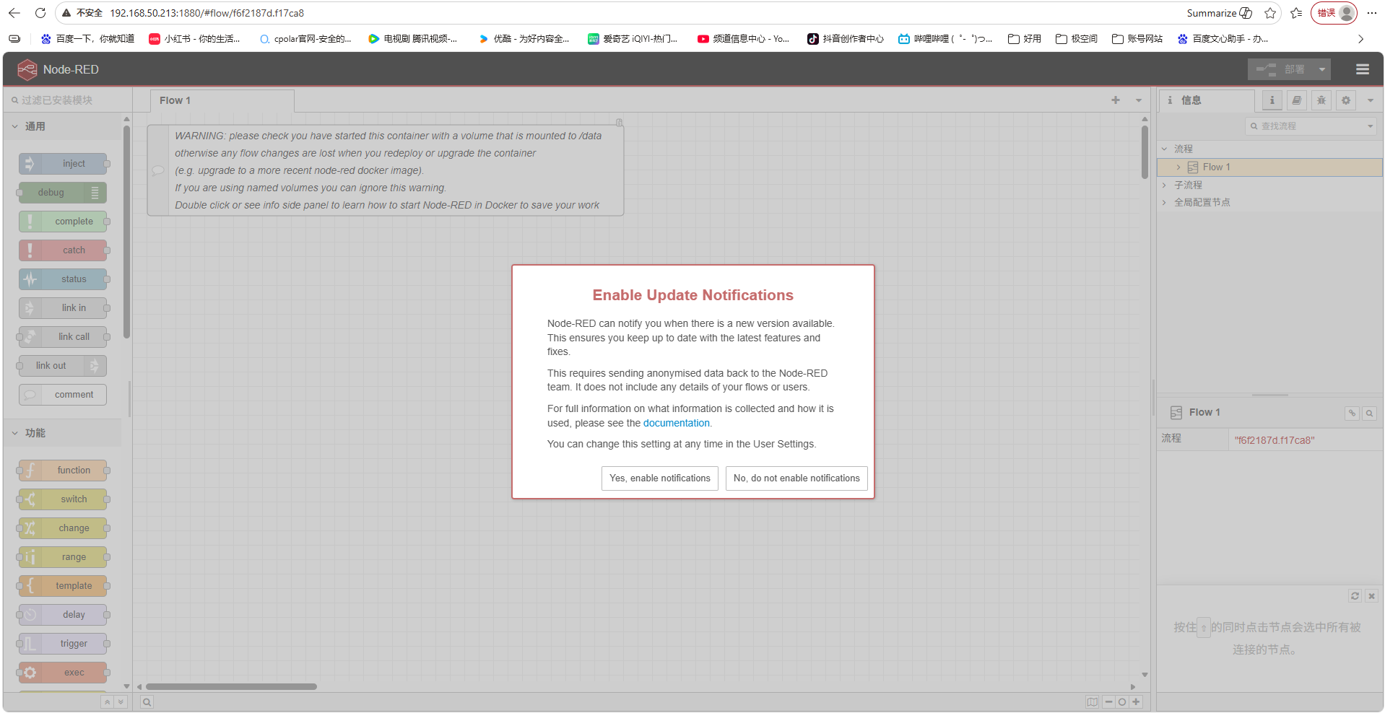The height and width of the screenshot is (713, 1385).
Task: Open the deploy options dropdown arrow
Action: [1322, 69]
